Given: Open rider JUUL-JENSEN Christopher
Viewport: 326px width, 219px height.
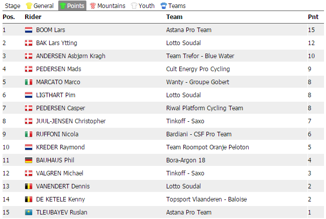Looking at the screenshot, I should tap(70, 121).
